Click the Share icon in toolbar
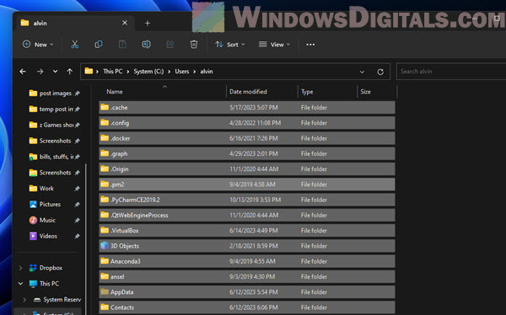Viewport: 506px width, 315px height. click(170, 45)
